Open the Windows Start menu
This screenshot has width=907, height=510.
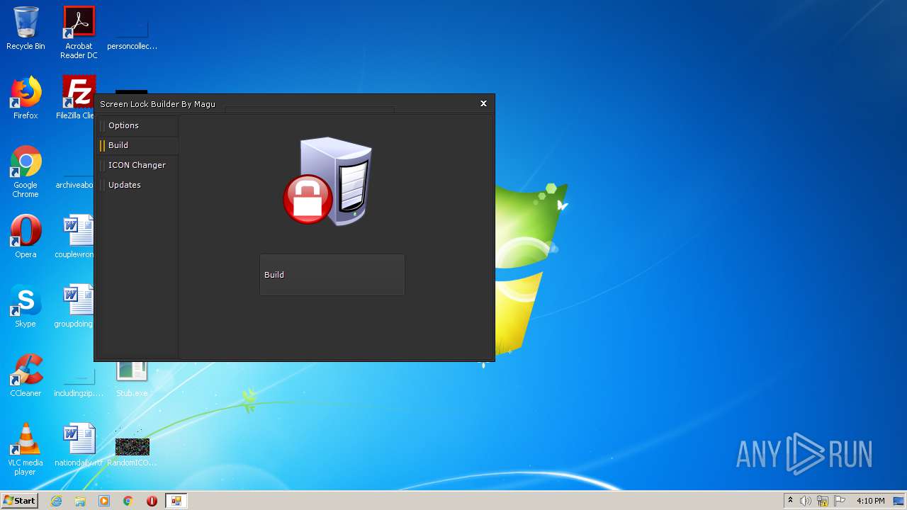click(x=20, y=501)
